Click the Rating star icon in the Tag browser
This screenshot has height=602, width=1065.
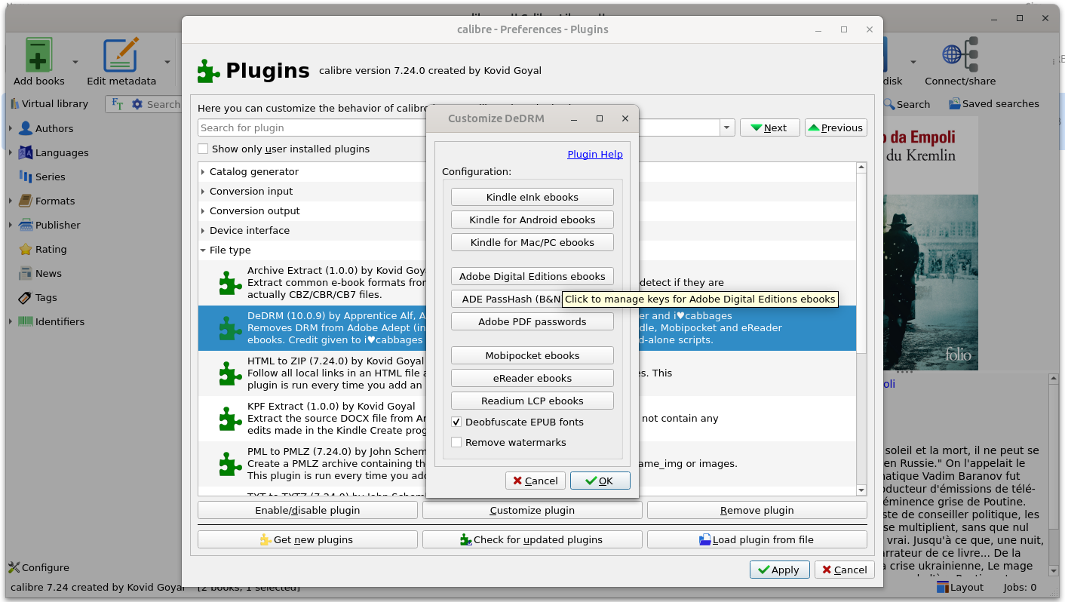click(26, 249)
